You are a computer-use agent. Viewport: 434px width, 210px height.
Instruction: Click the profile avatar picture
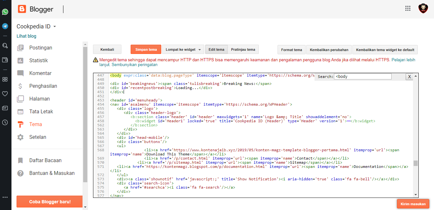click(x=423, y=9)
